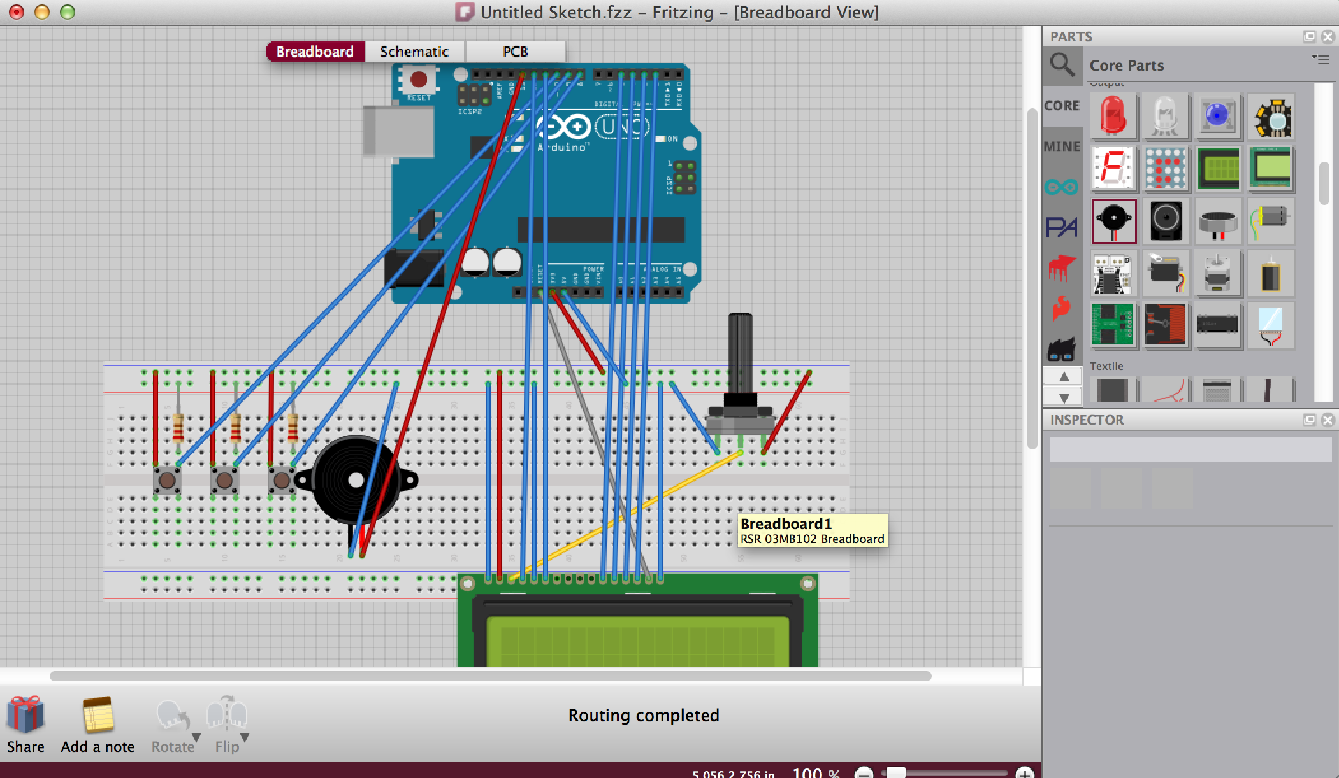Screen dimensions: 1339x778
Task: Select the servo motor part
Action: [x=1166, y=274]
